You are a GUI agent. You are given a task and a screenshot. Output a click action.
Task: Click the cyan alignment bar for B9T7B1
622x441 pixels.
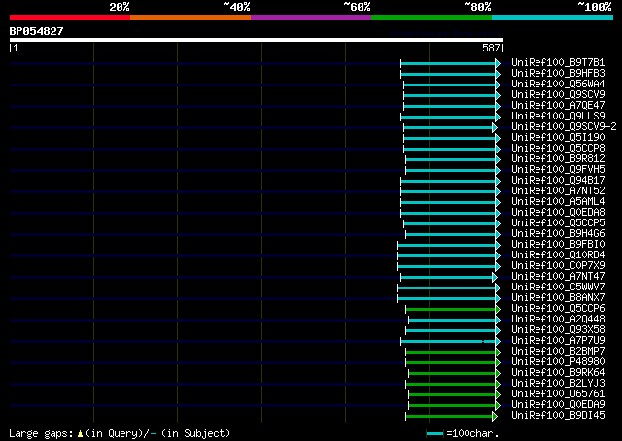click(x=450, y=63)
